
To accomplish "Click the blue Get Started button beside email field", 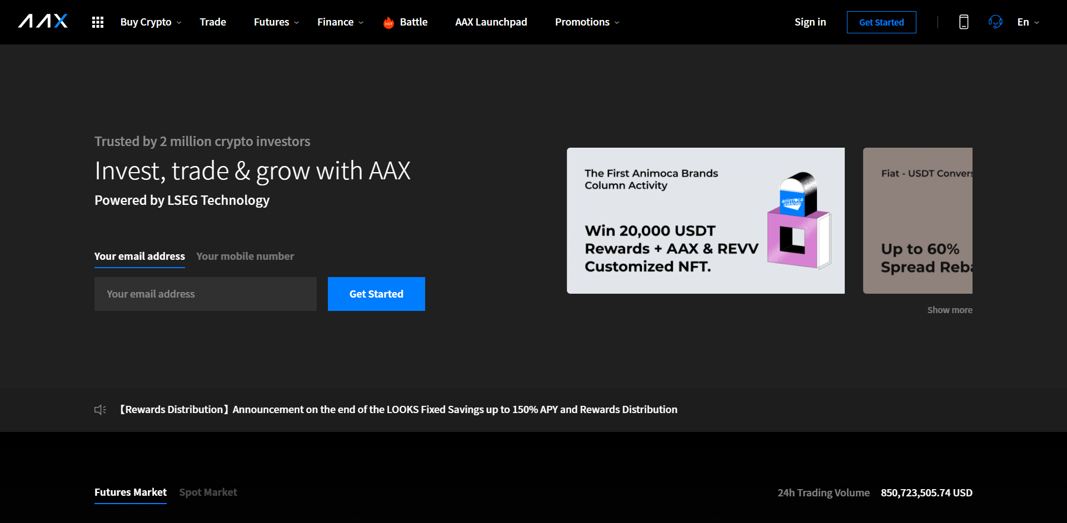I will (376, 294).
